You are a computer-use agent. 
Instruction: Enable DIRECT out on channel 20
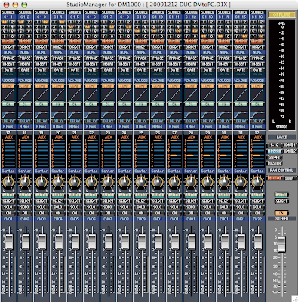pyautogui.click(x=58, y=47)
